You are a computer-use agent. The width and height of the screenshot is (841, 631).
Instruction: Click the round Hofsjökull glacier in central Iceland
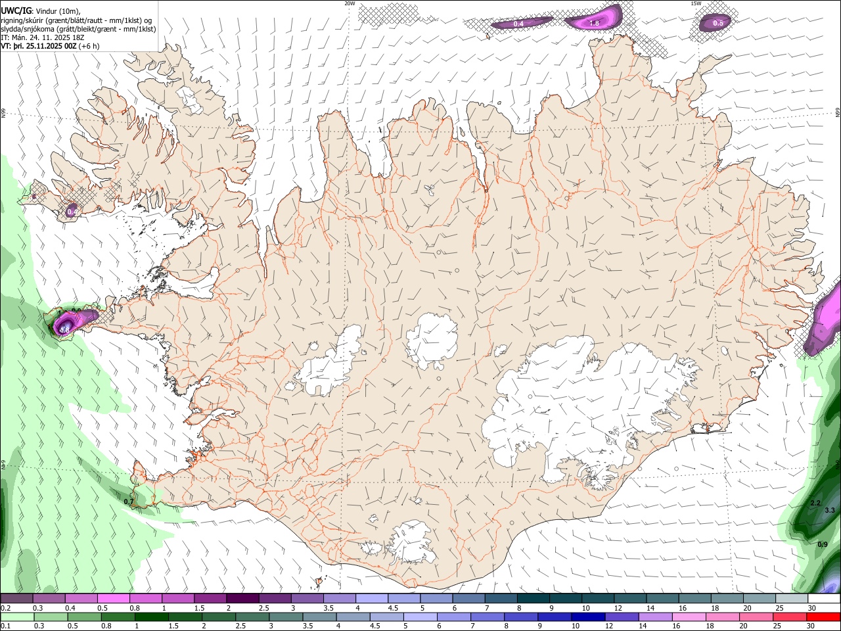coord(432,340)
